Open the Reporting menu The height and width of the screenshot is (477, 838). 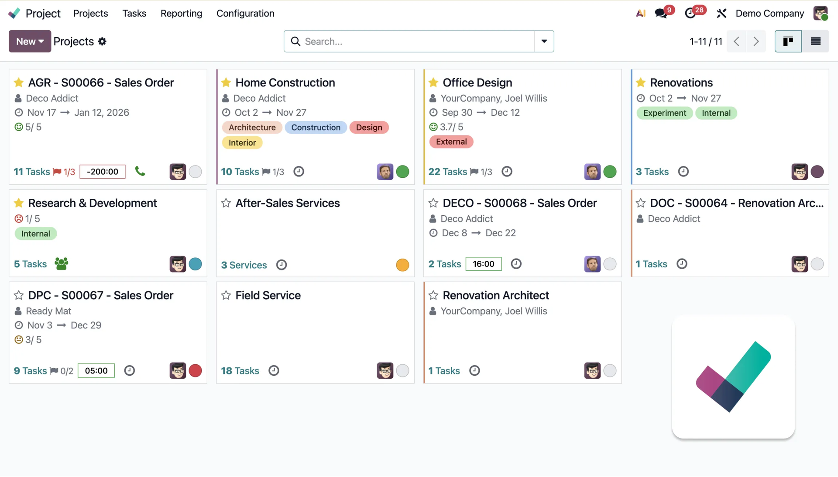point(181,13)
